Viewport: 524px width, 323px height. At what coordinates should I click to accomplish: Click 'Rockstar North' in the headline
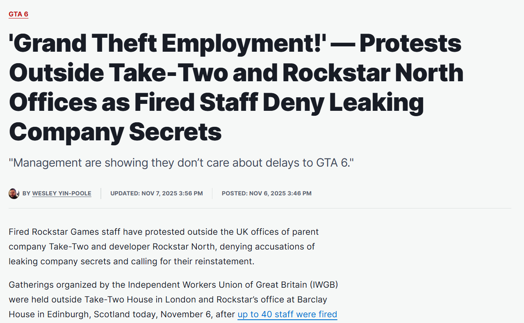pos(373,73)
